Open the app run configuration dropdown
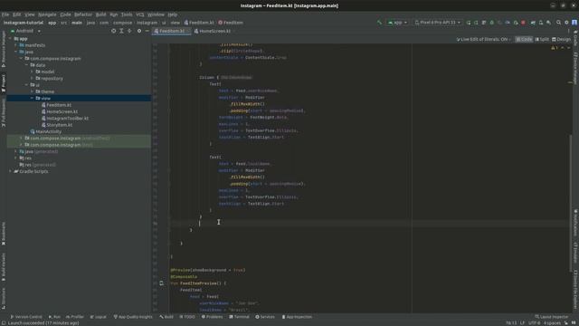The width and height of the screenshot is (579, 326). pos(397,23)
